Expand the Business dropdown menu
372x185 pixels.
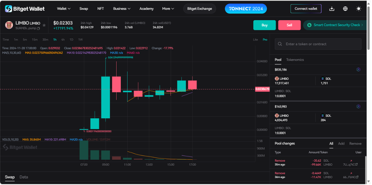pos(122,9)
